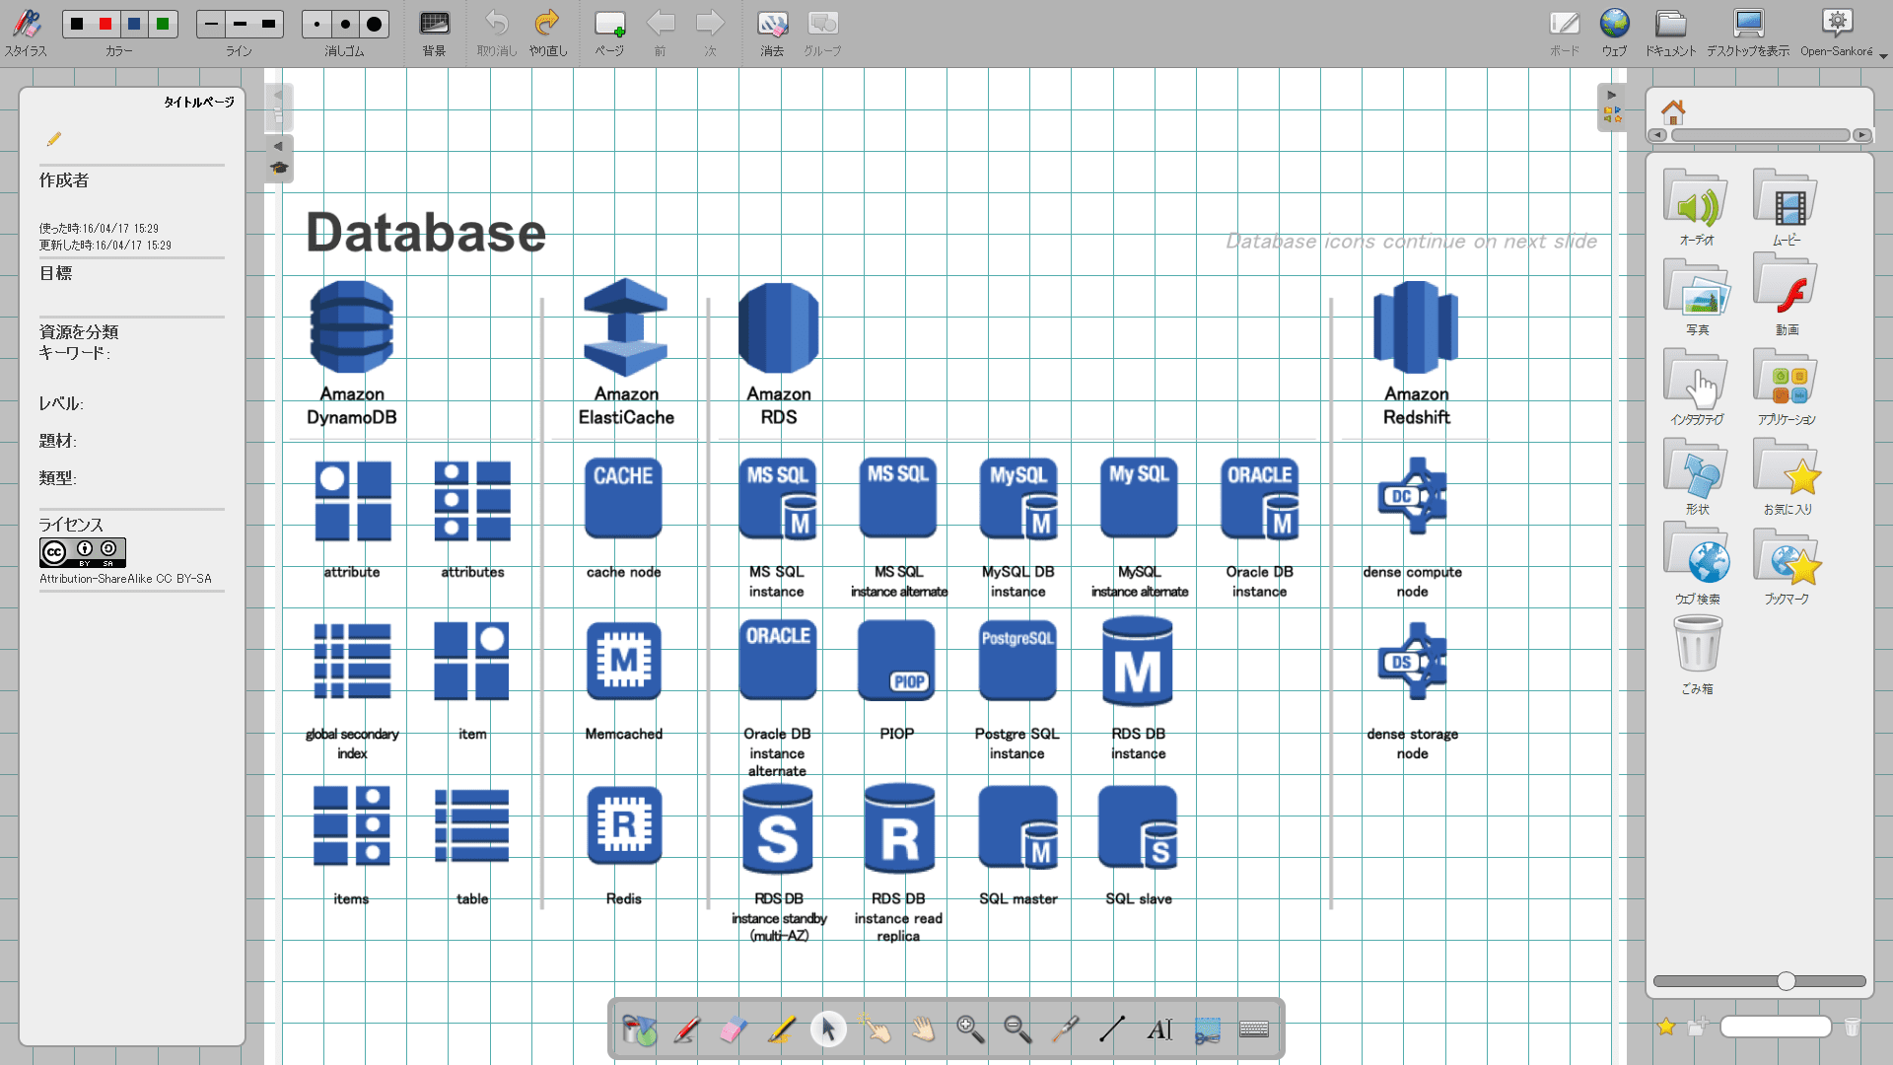1893x1065 pixels.
Task: Select the black pen color
Action: point(77,24)
